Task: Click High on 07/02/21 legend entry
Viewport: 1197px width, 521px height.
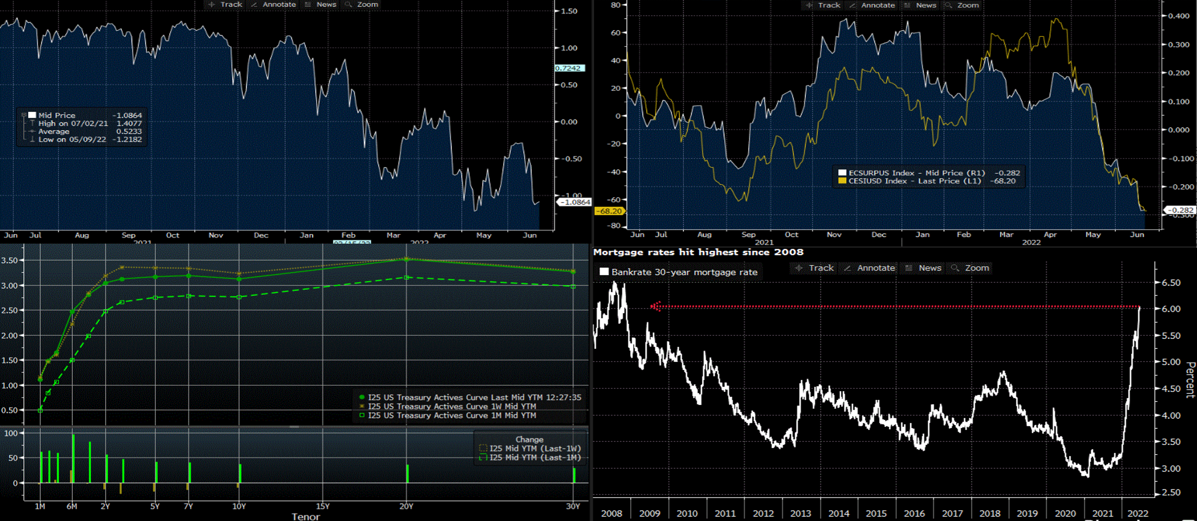Action: coord(73,124)
